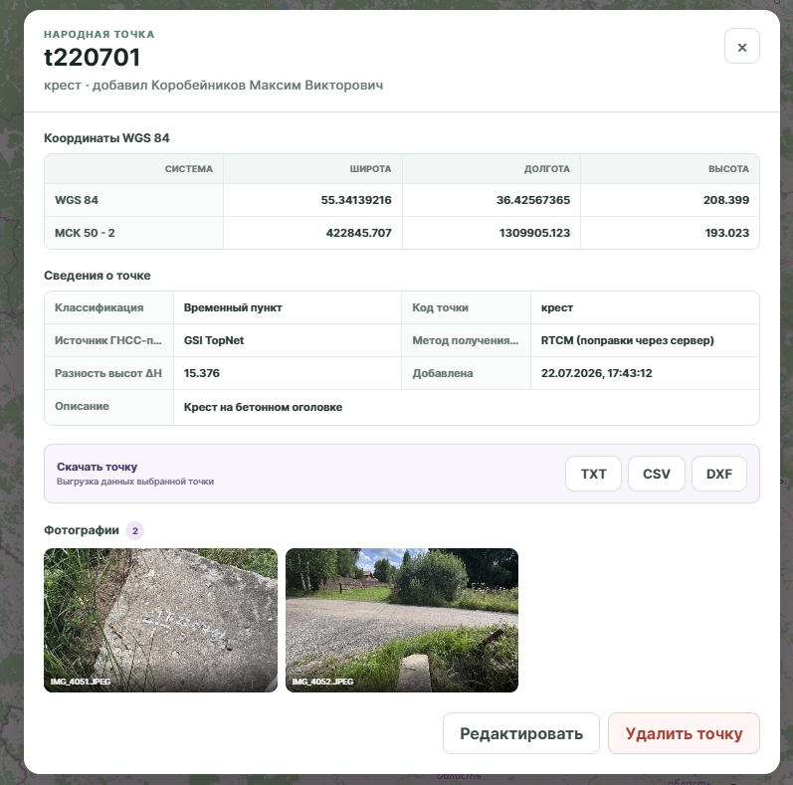Click the truncated Источник ГНСС-п... label
The height and width of the screenshot is (785, 793).
[108, 340]
